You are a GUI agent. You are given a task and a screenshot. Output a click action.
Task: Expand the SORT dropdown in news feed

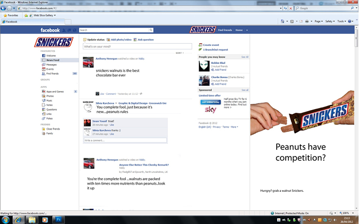[179, 53]
